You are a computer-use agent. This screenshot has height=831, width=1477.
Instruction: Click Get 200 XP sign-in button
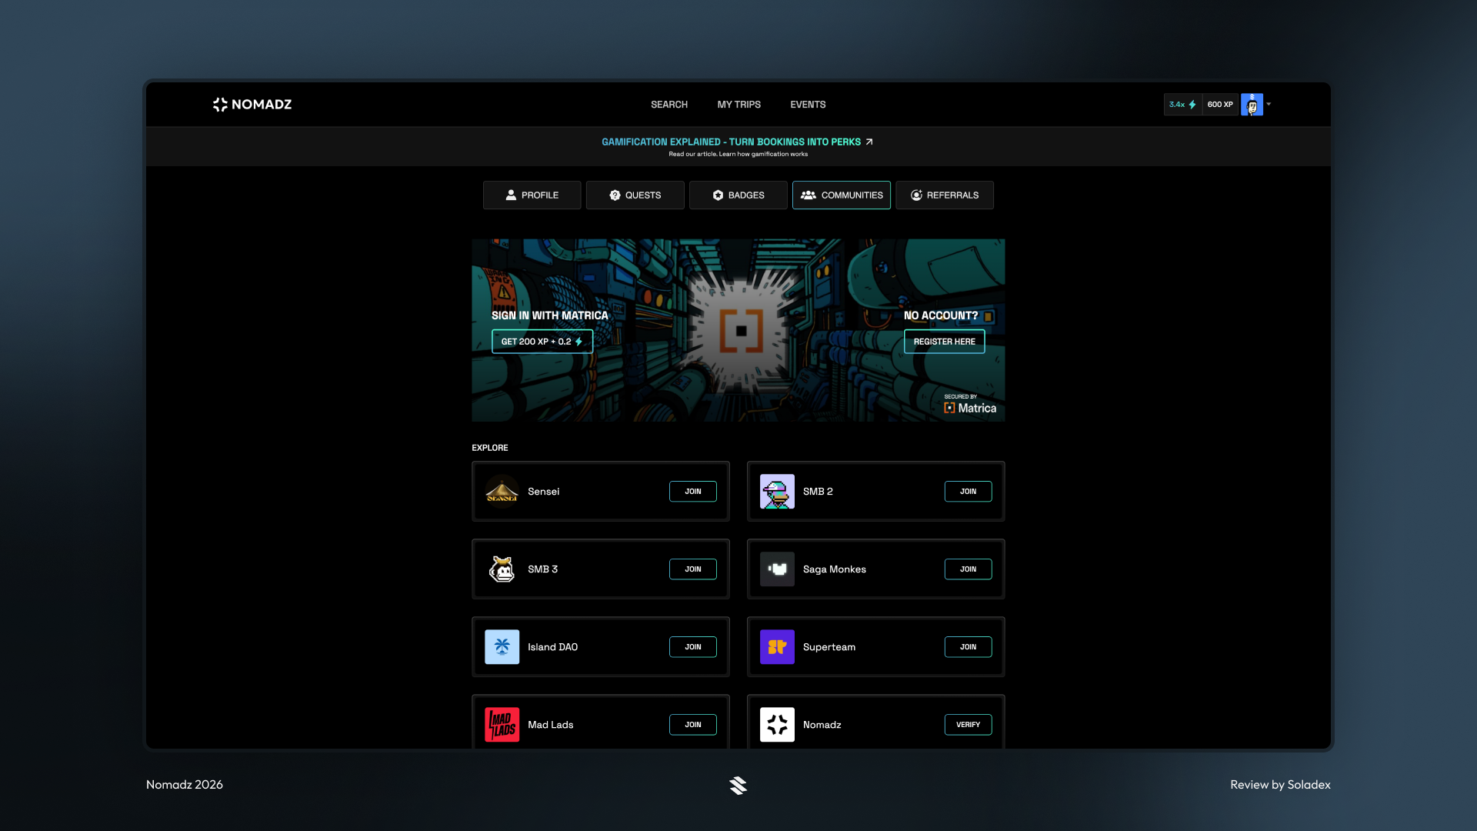click(x=542, y=341)
